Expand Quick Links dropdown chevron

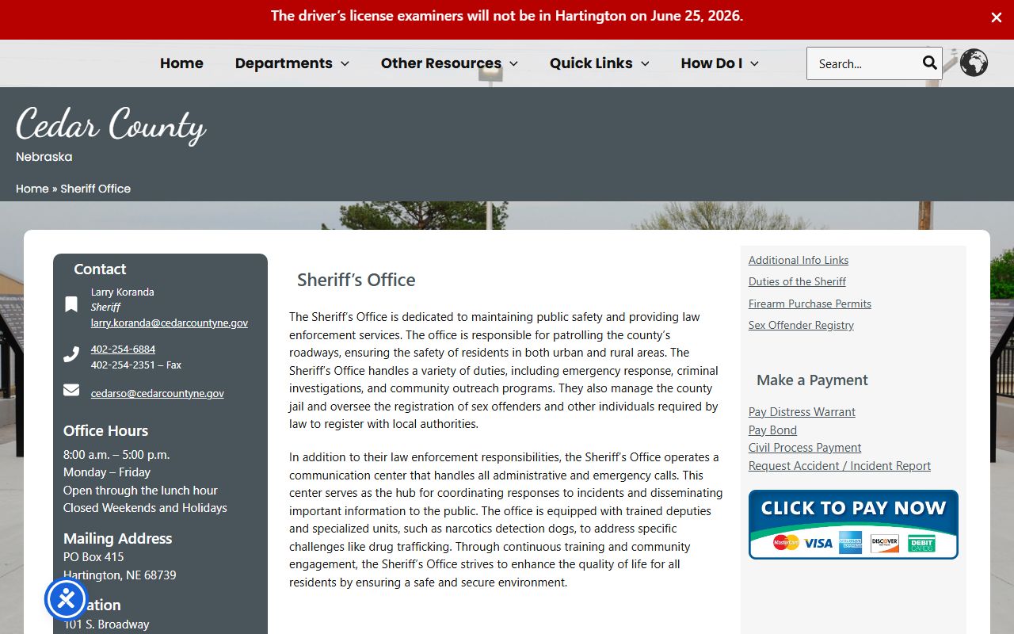(x=645, y=64)
